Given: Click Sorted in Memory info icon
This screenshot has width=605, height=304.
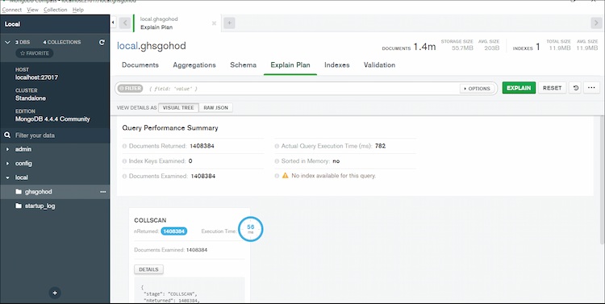Looking at the screenshot, I should coord(277,161).
